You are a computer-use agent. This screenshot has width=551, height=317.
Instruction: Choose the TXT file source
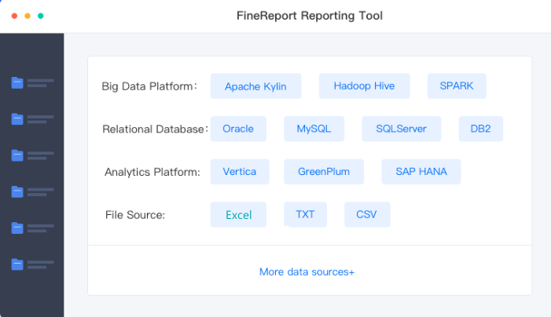(305, 214)
